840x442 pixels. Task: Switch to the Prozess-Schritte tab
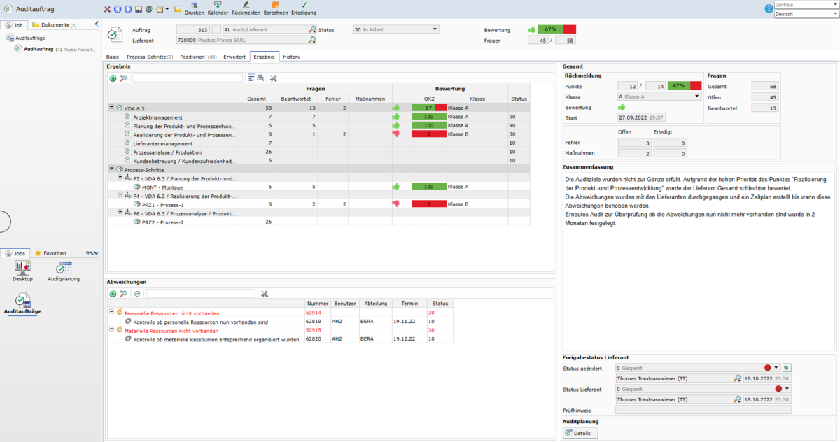(x=150, y=57)
